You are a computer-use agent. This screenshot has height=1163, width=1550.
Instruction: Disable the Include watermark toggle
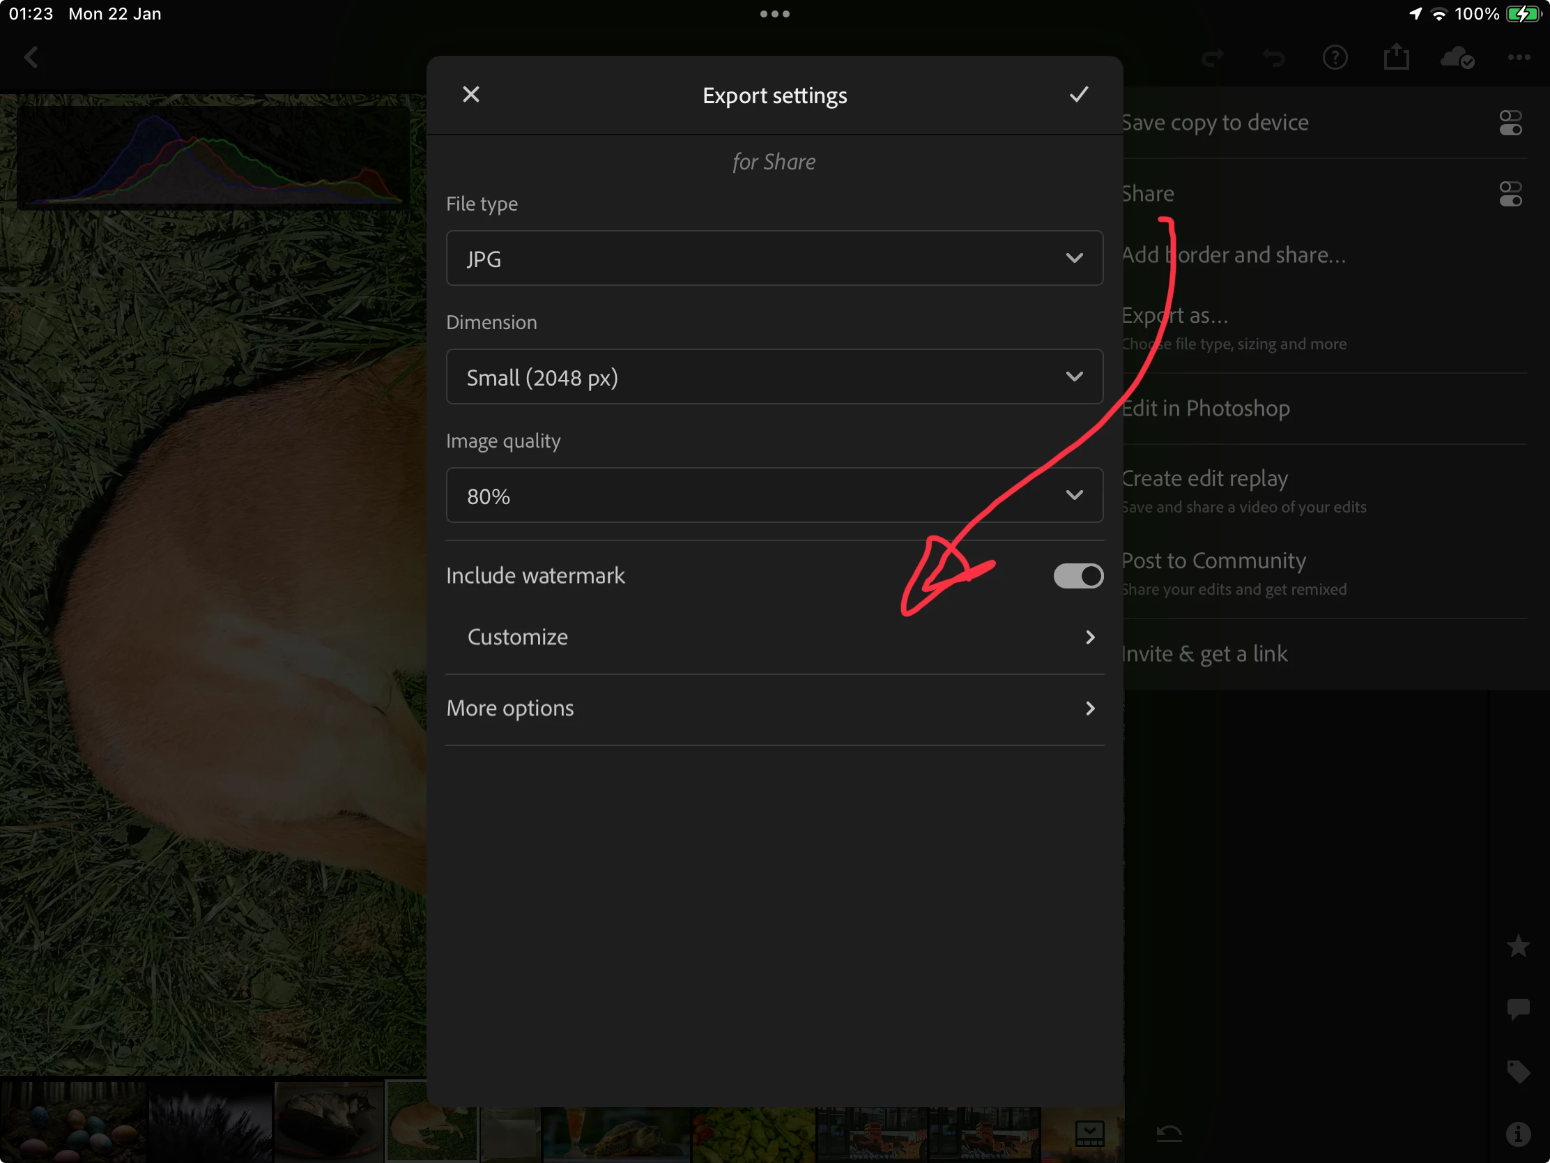tap(1077, 576)
